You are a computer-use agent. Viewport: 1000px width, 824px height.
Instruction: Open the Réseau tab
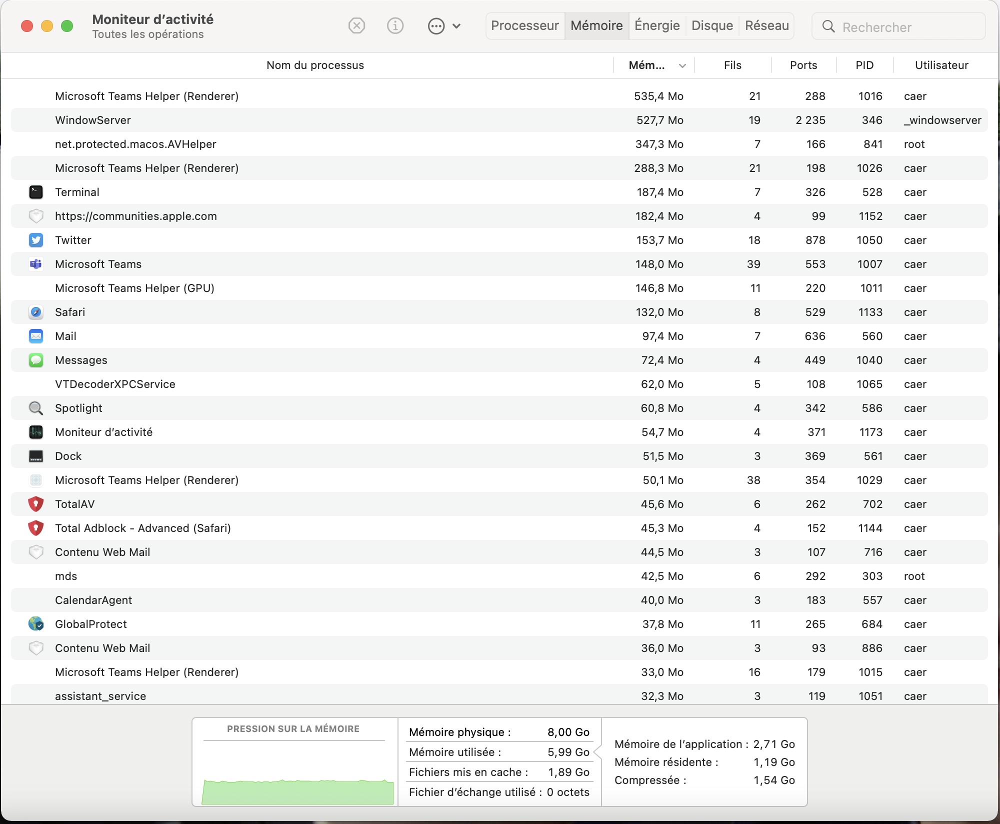pyautogui.click(x=766, y=25)
